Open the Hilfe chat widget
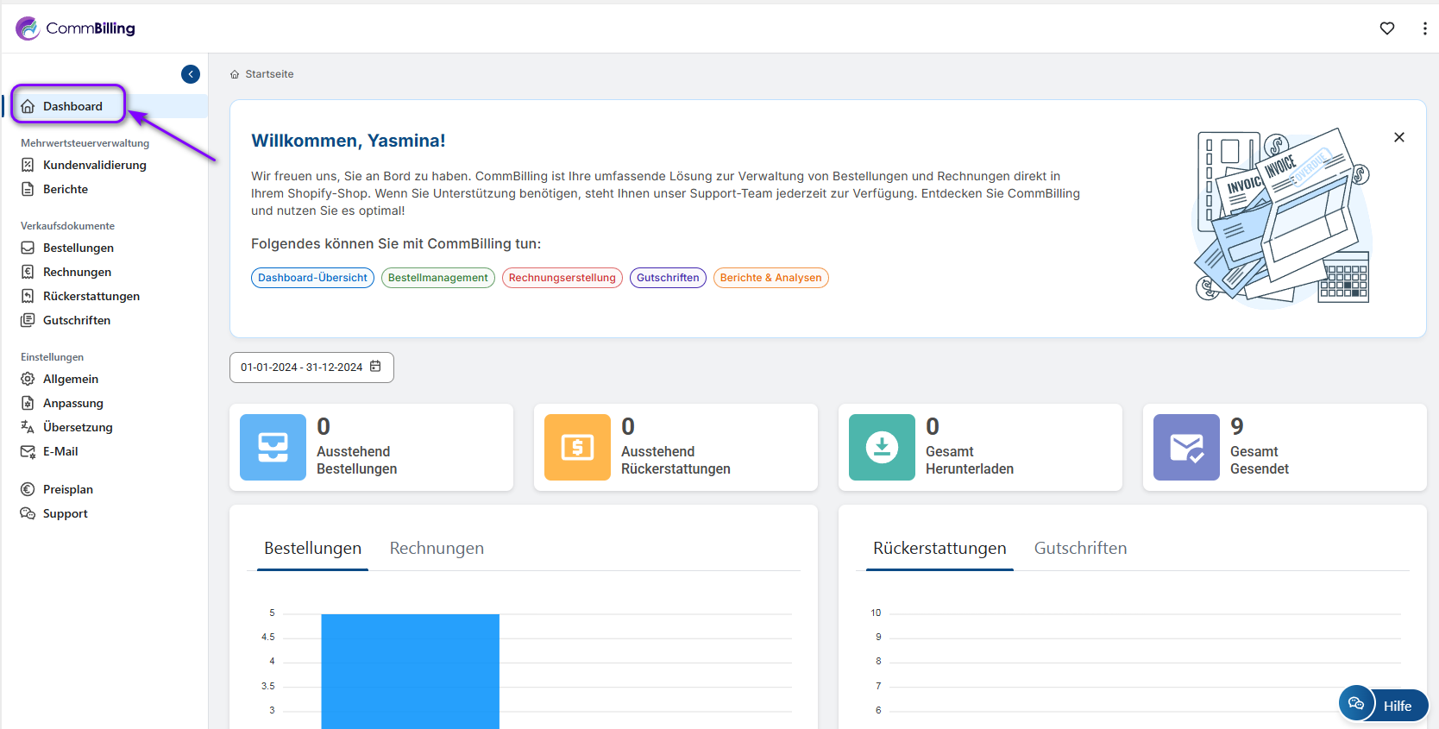 click(x=1384, y=705)
